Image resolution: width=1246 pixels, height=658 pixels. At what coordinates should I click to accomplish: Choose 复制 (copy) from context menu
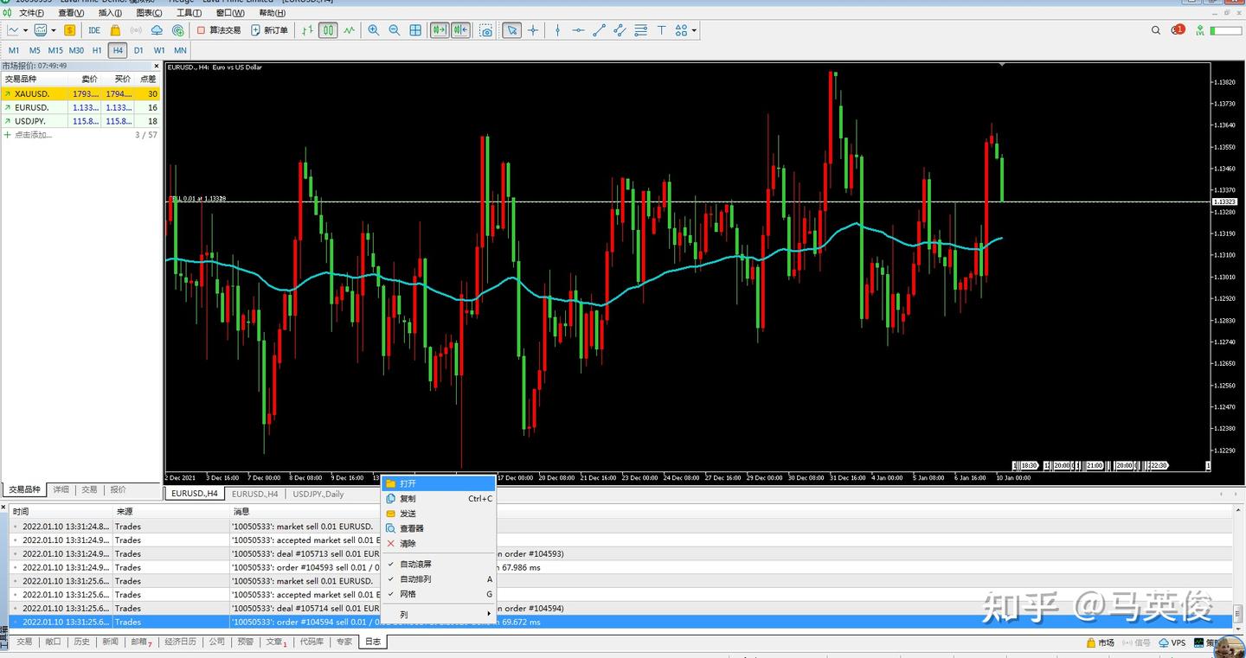pyautogui.click(x=408, y=499)
